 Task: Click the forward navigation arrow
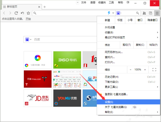pos(10,13)
